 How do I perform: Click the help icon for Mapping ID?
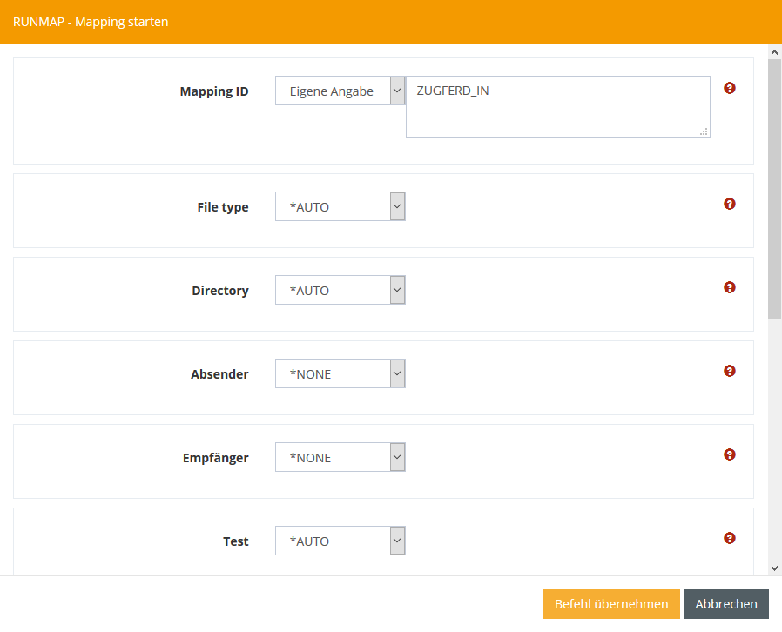click(x=730, y=88)
